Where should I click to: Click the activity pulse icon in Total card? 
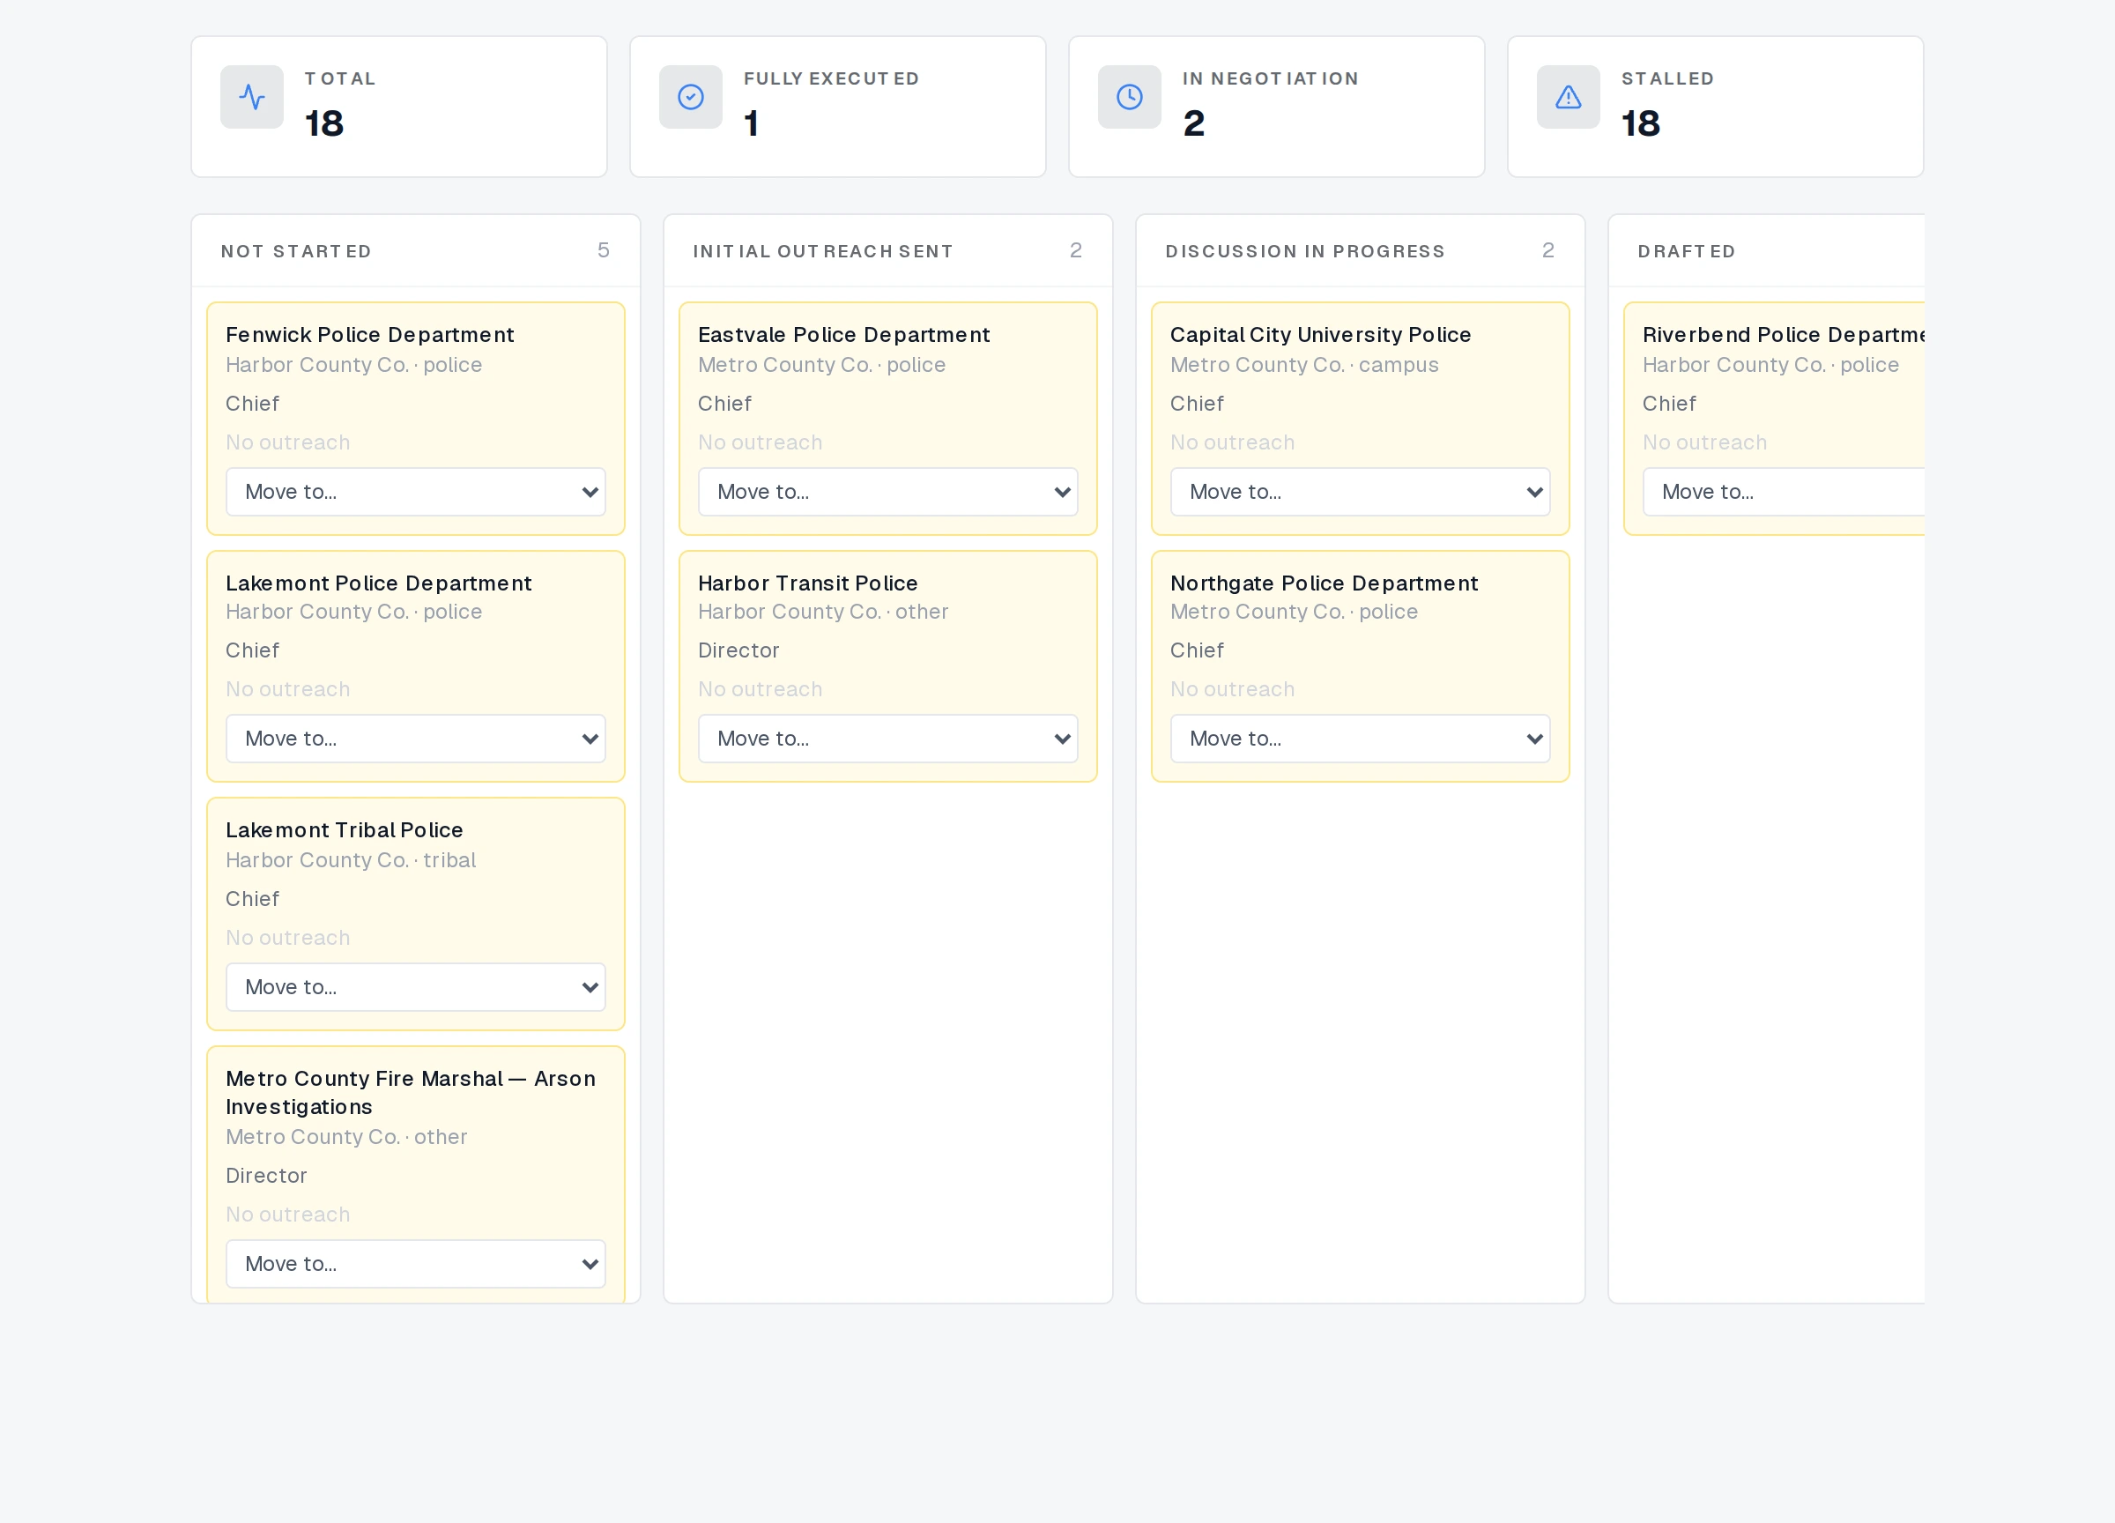click(252, 97)
